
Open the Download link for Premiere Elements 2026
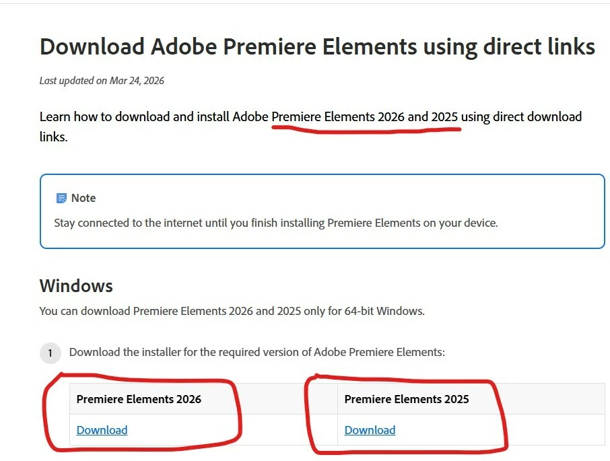pos(102,430)
